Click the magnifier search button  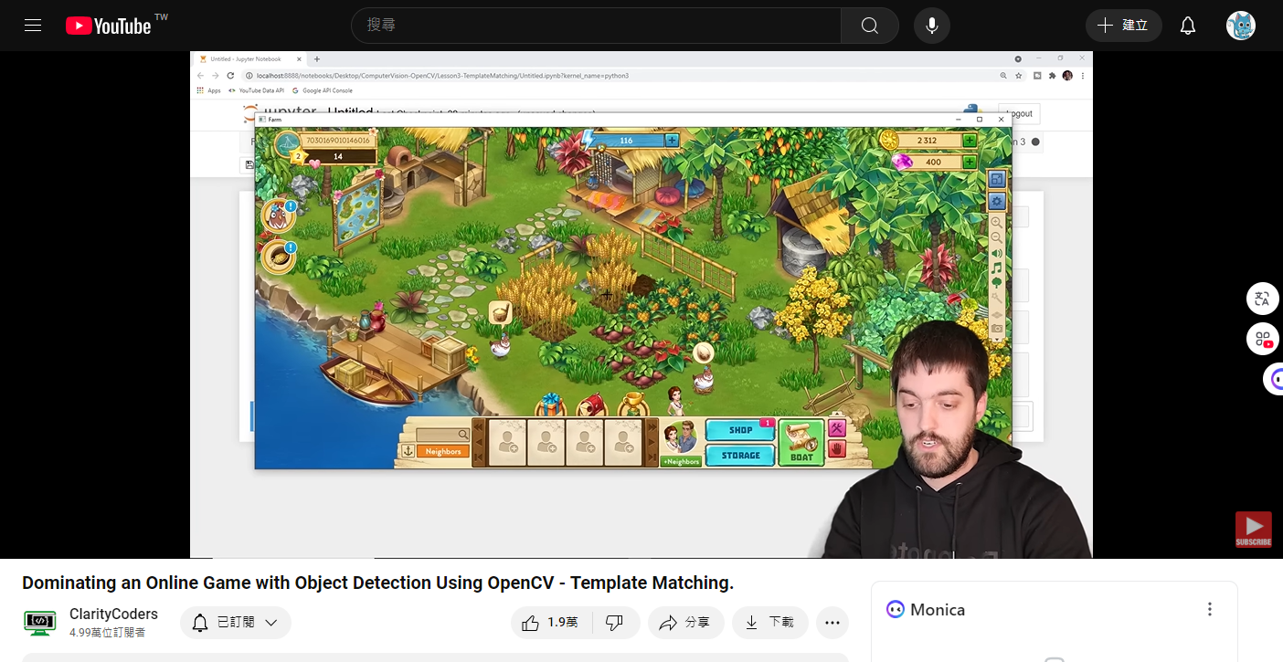(869, 26)
